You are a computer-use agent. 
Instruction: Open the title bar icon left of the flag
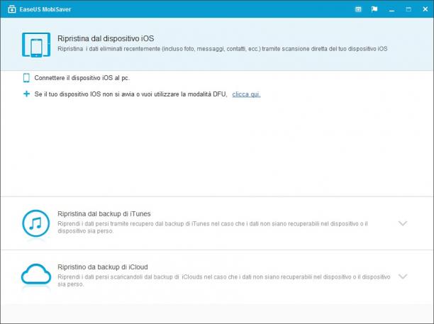coord(358,9)
